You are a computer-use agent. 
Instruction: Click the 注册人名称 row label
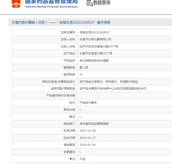click(x=68, y=39)
